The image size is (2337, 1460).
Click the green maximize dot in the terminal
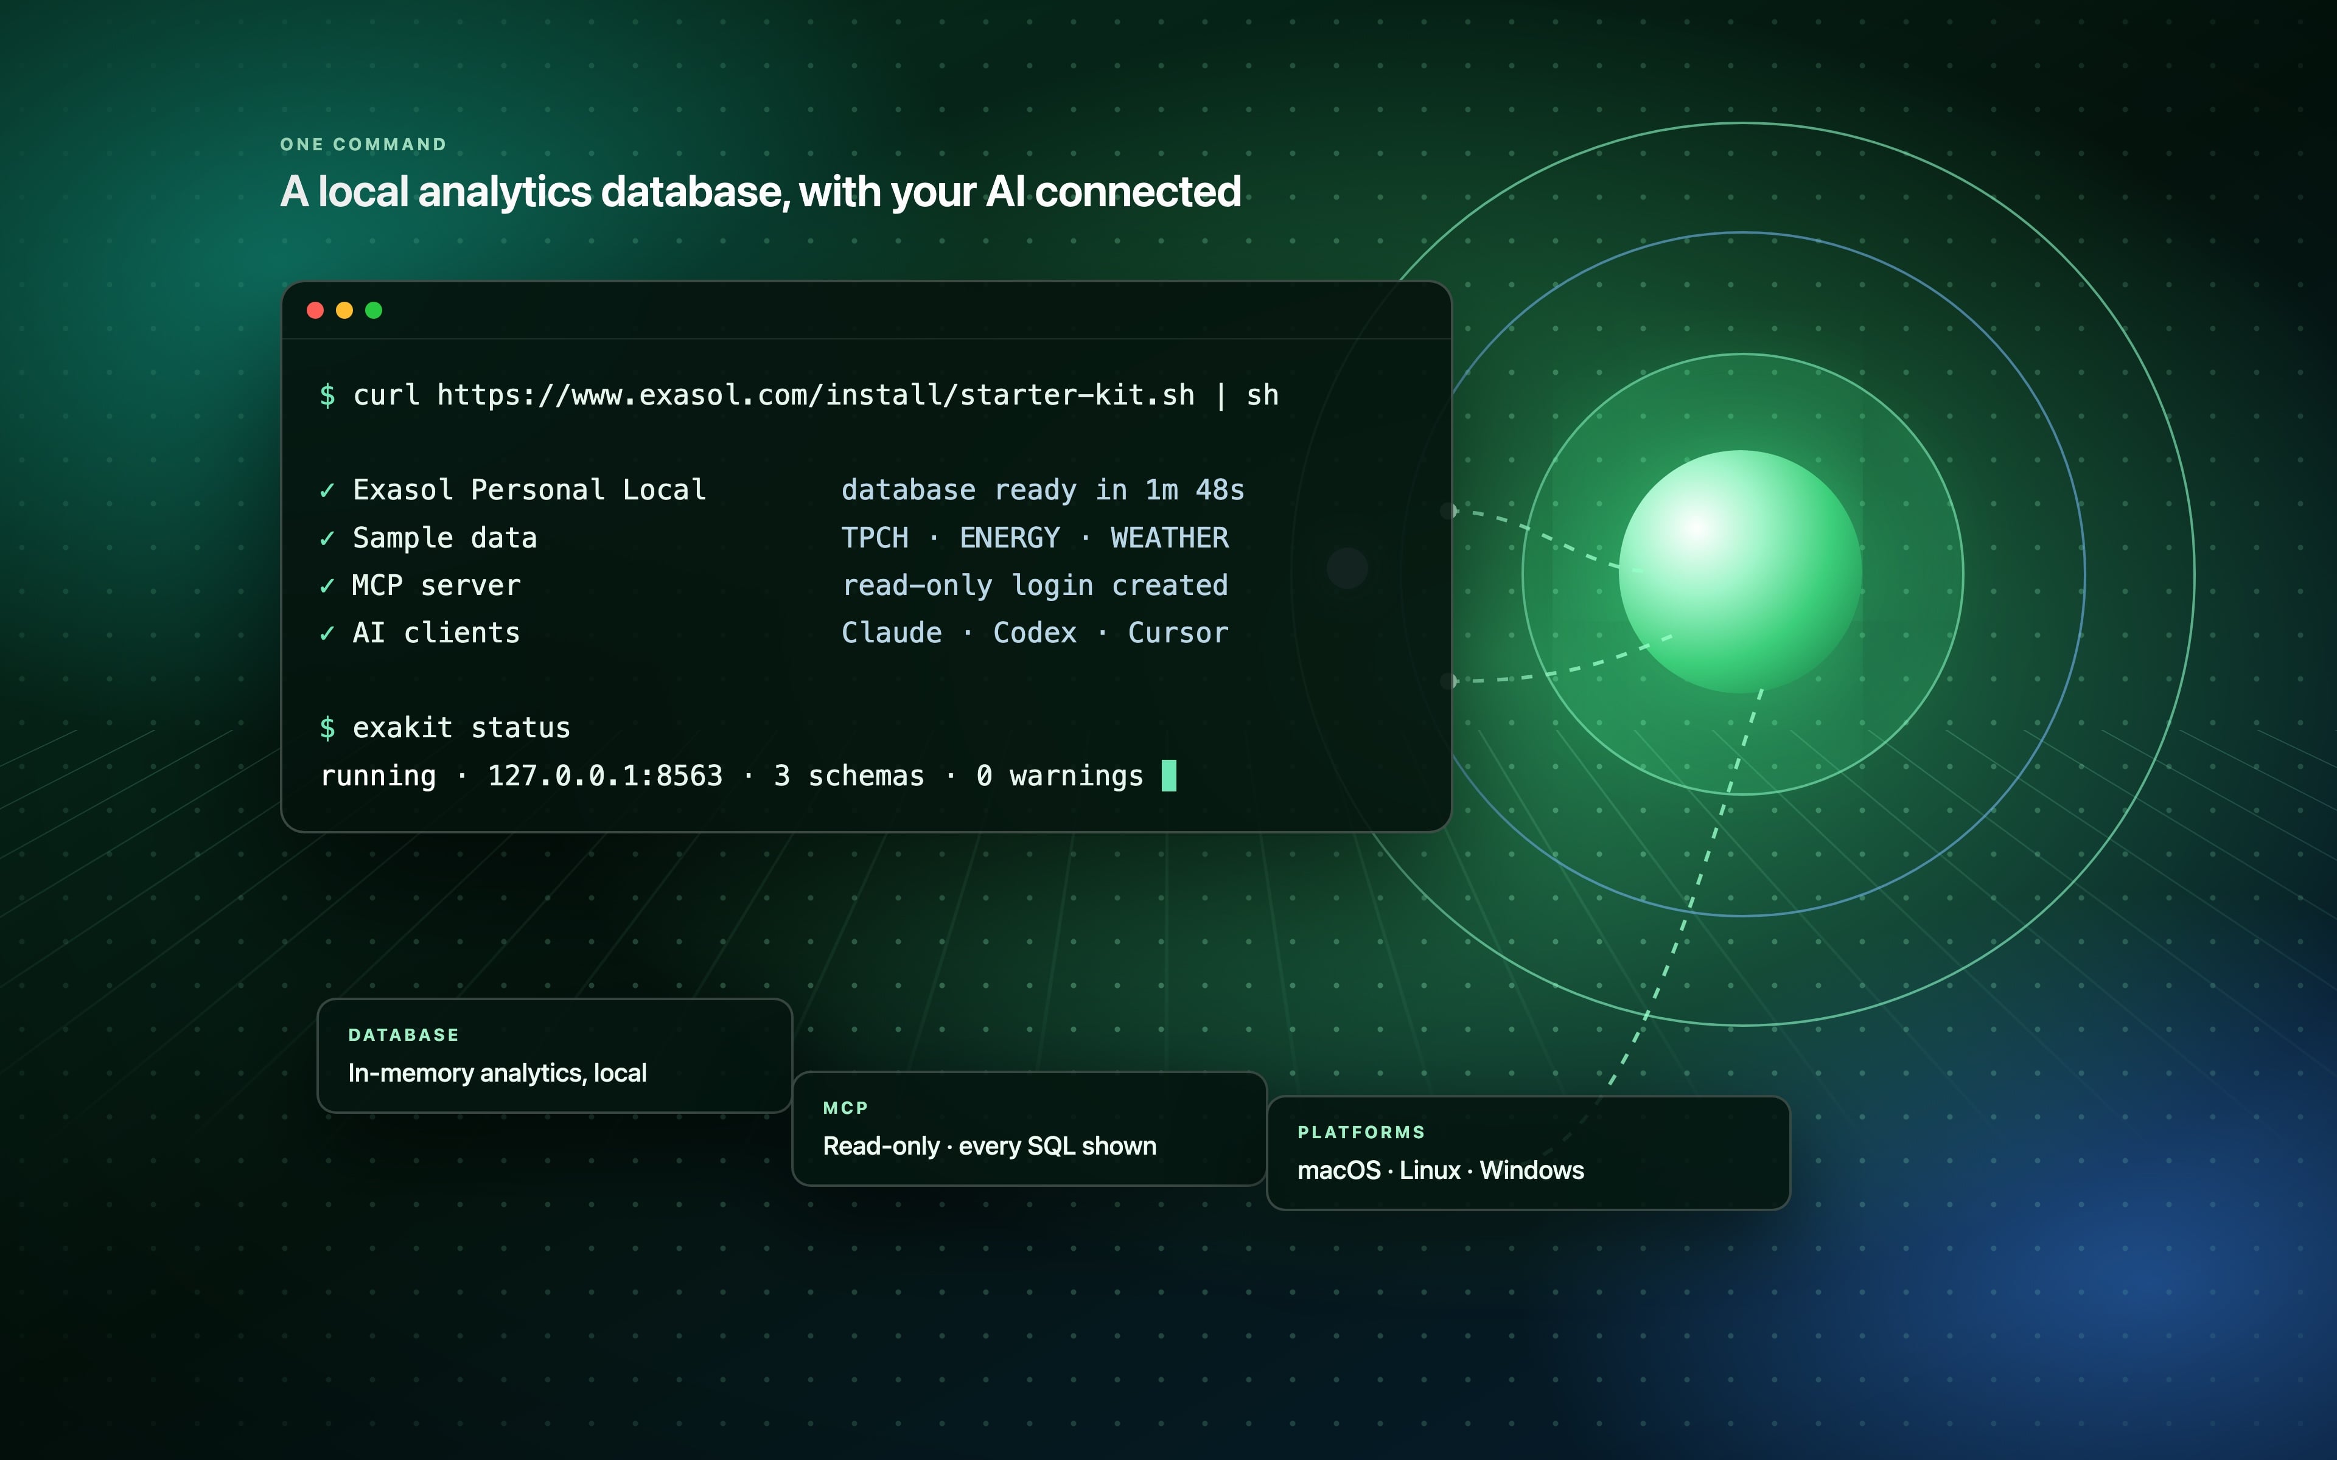[x=374, y=310]
